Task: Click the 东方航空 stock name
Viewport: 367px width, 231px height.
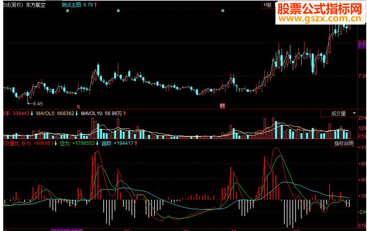Action: [35, 5]
